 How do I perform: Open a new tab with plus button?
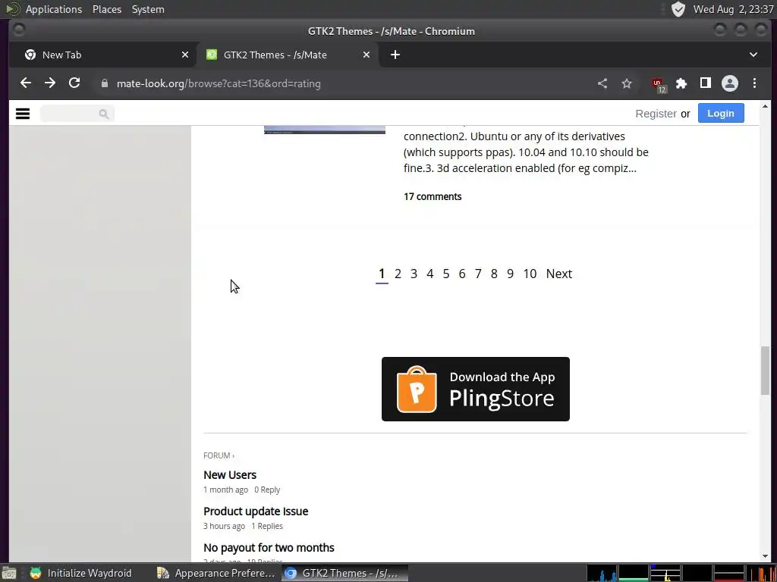click(x=395, y=55)
